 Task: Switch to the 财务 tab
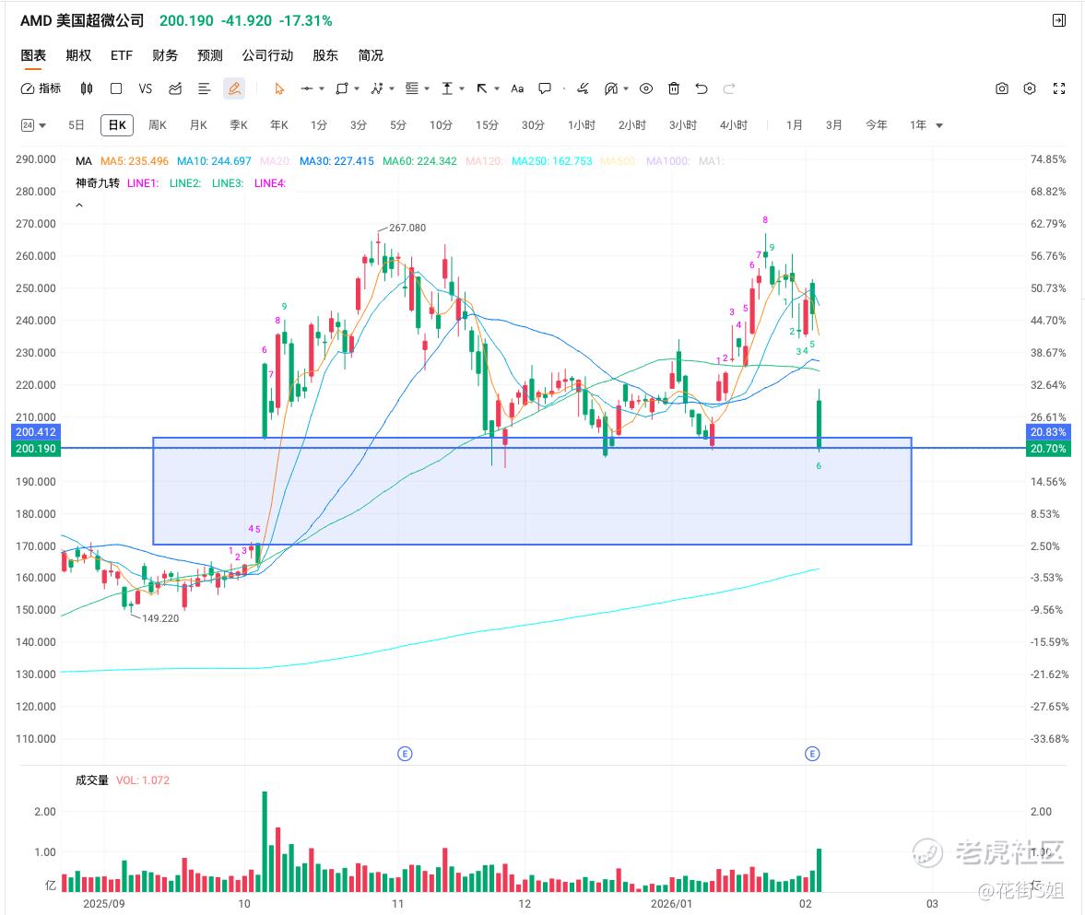(x=165, y=55)
